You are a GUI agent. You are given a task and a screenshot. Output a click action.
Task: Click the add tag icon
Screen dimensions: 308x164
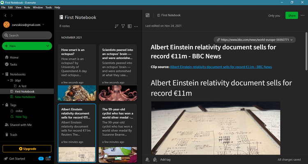point(155,159)
